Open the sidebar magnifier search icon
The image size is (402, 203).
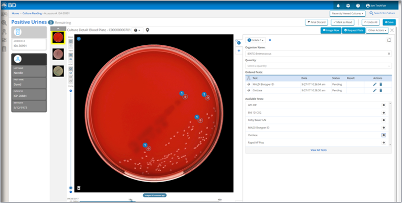4,23
